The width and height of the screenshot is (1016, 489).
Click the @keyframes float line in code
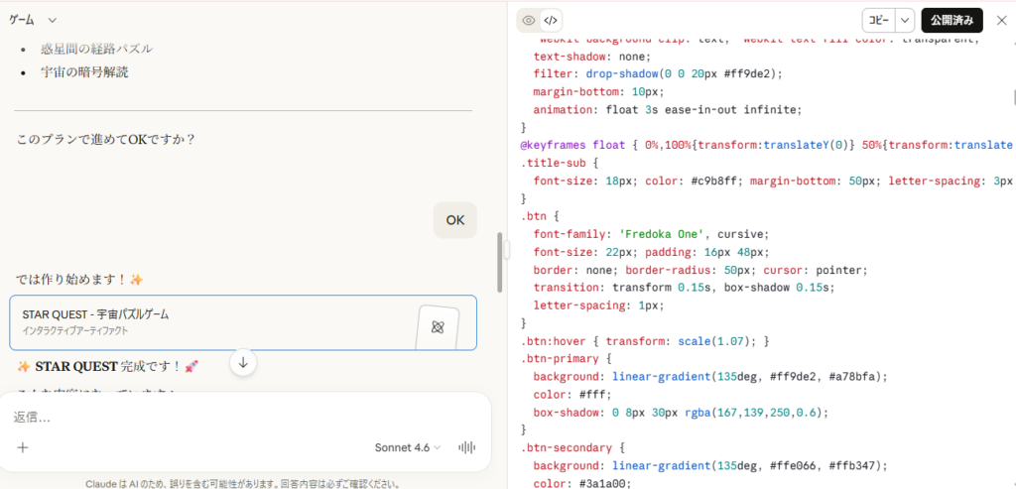(572, 145)
